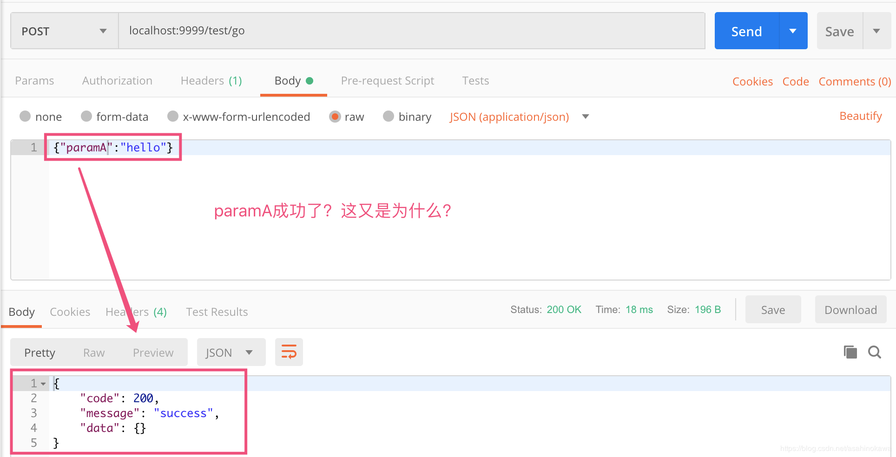Click the Download response button
The image size is (896, 457).
[x=850, y=310]
